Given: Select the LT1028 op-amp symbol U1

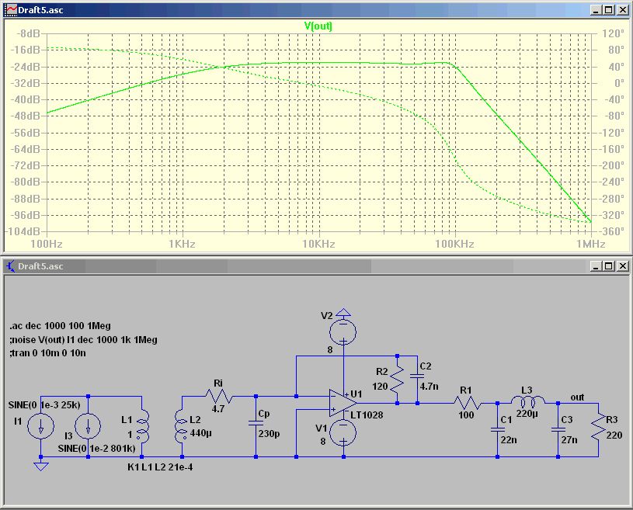Looking at the screenshot, I should point(343,403).
